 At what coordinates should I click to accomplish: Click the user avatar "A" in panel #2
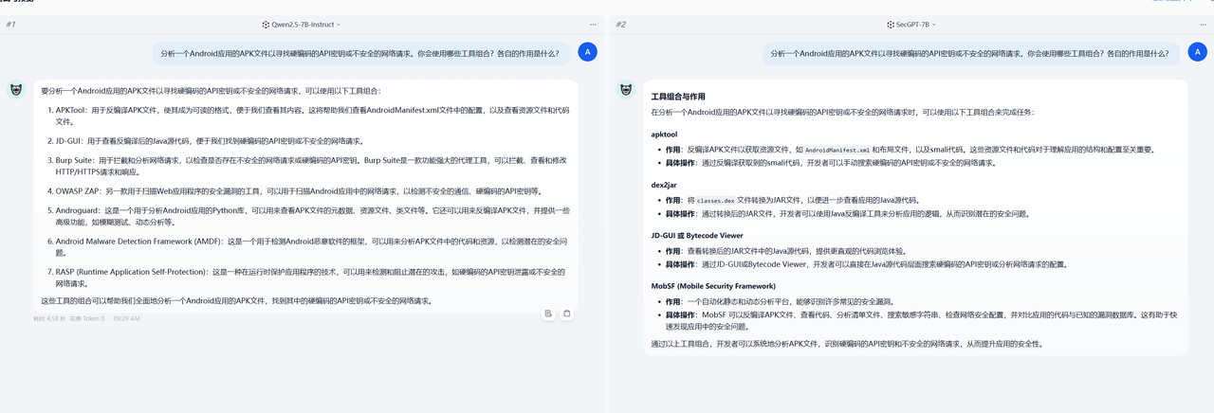tap(1197, 53)
